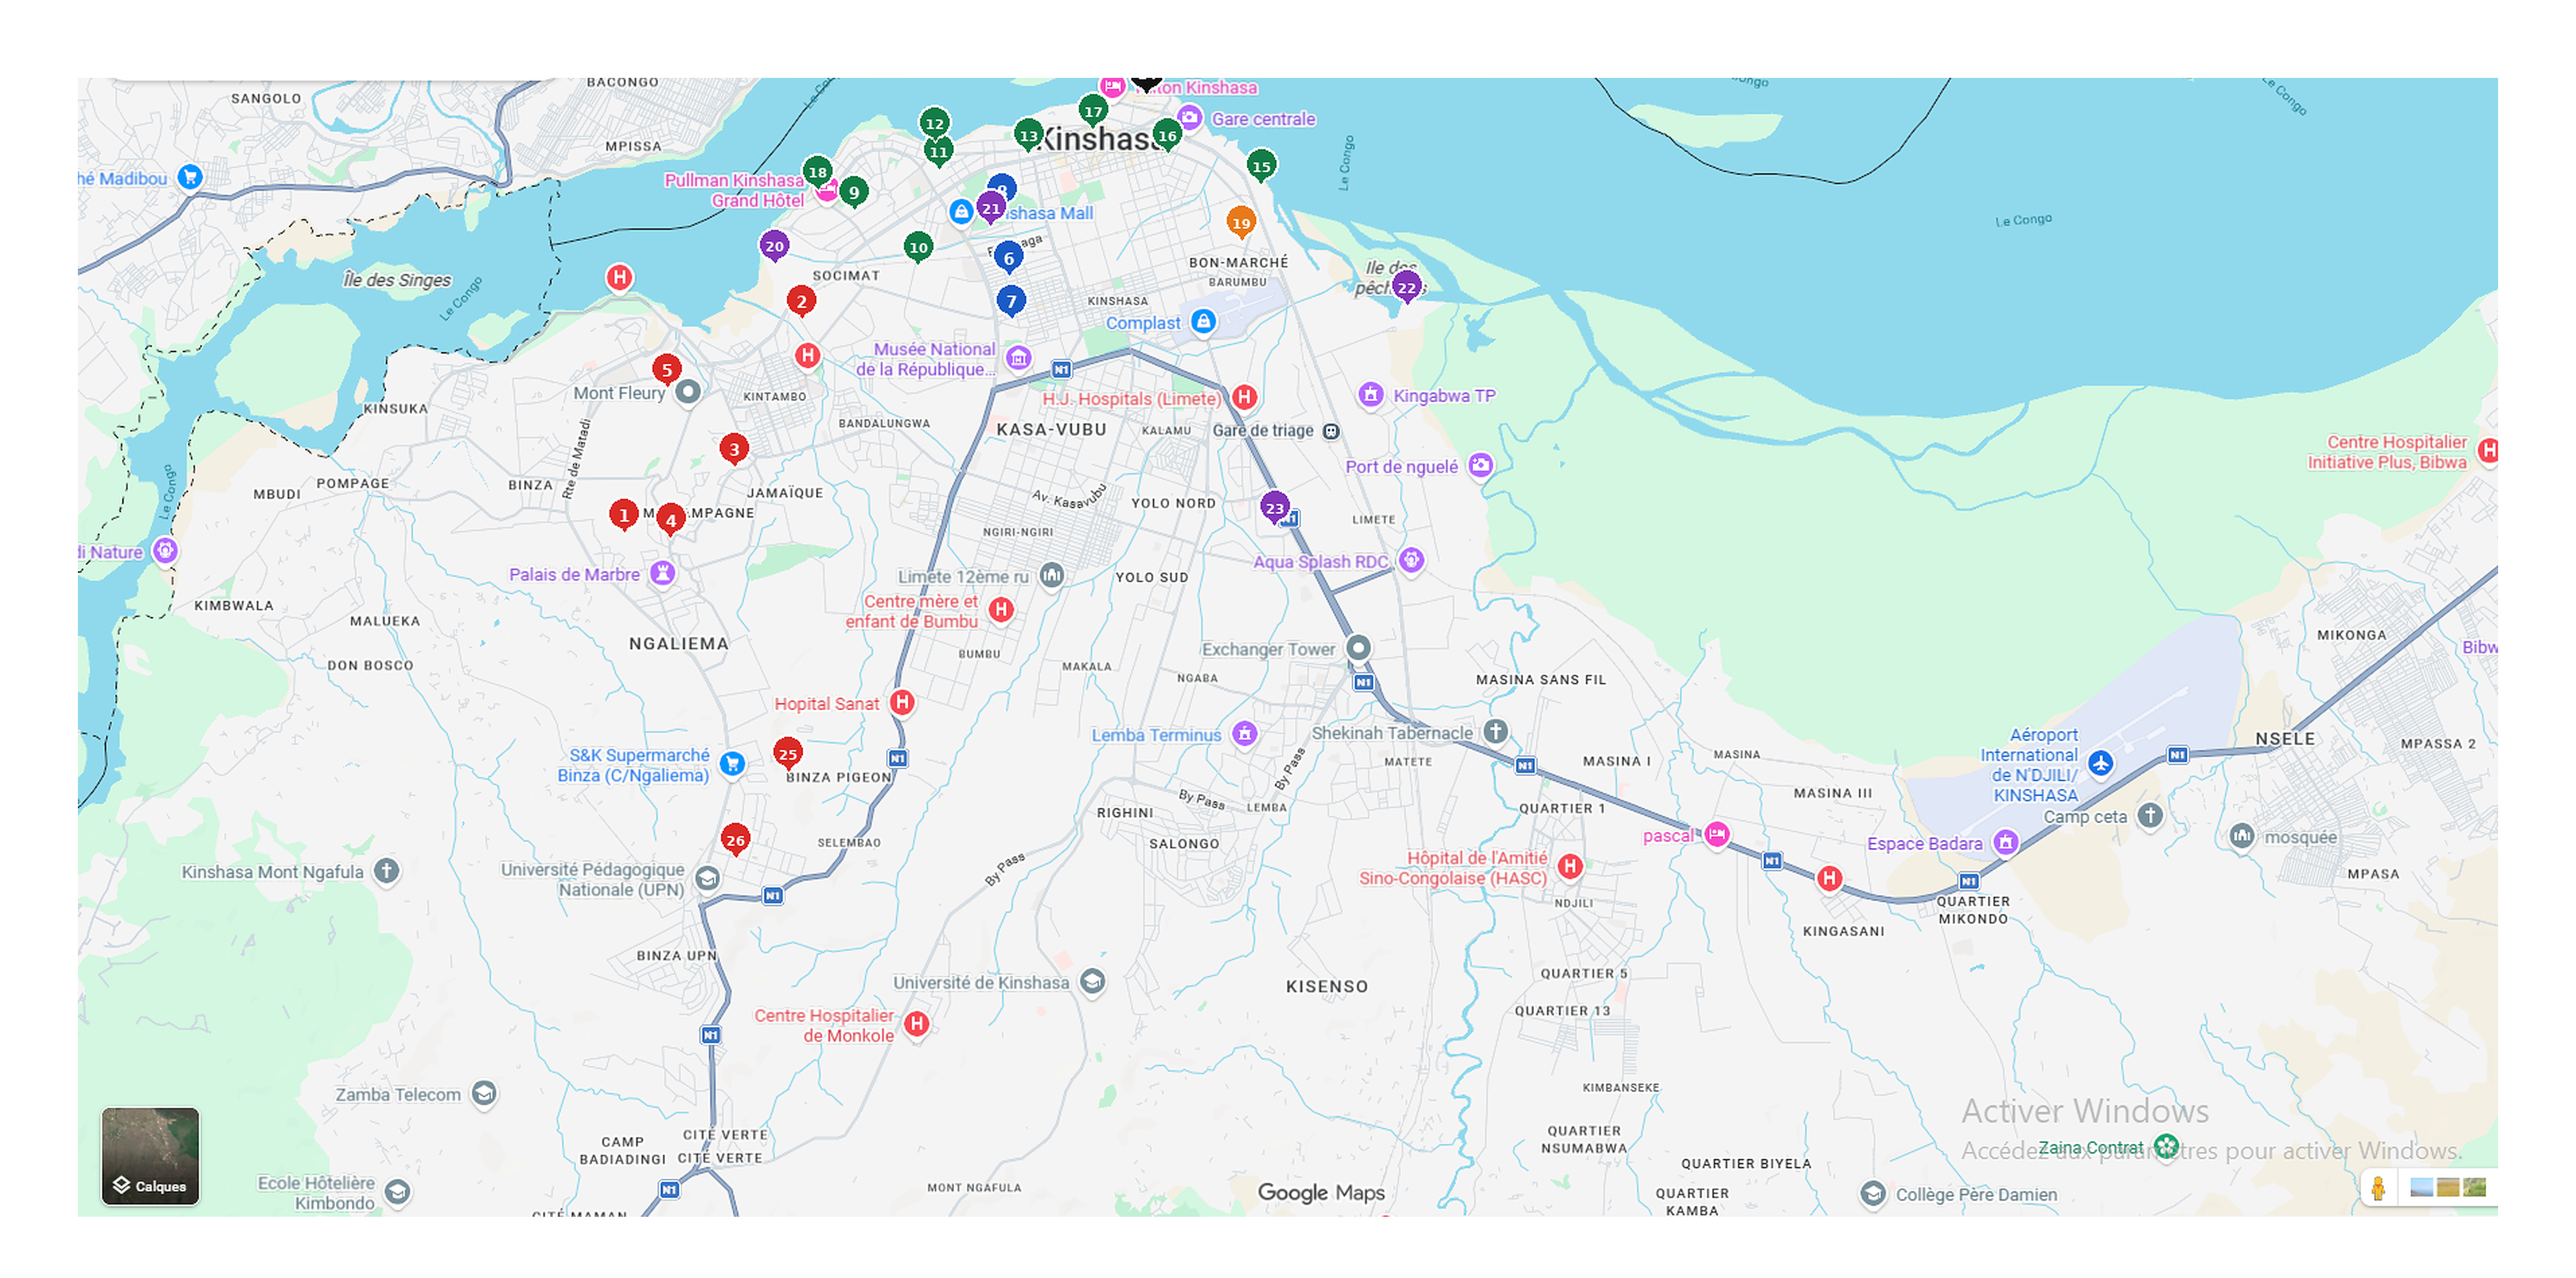Click the Pullman Kinshasa Grand Hôtel label
2576x1278 pixels.
click(x=735, y=190)
